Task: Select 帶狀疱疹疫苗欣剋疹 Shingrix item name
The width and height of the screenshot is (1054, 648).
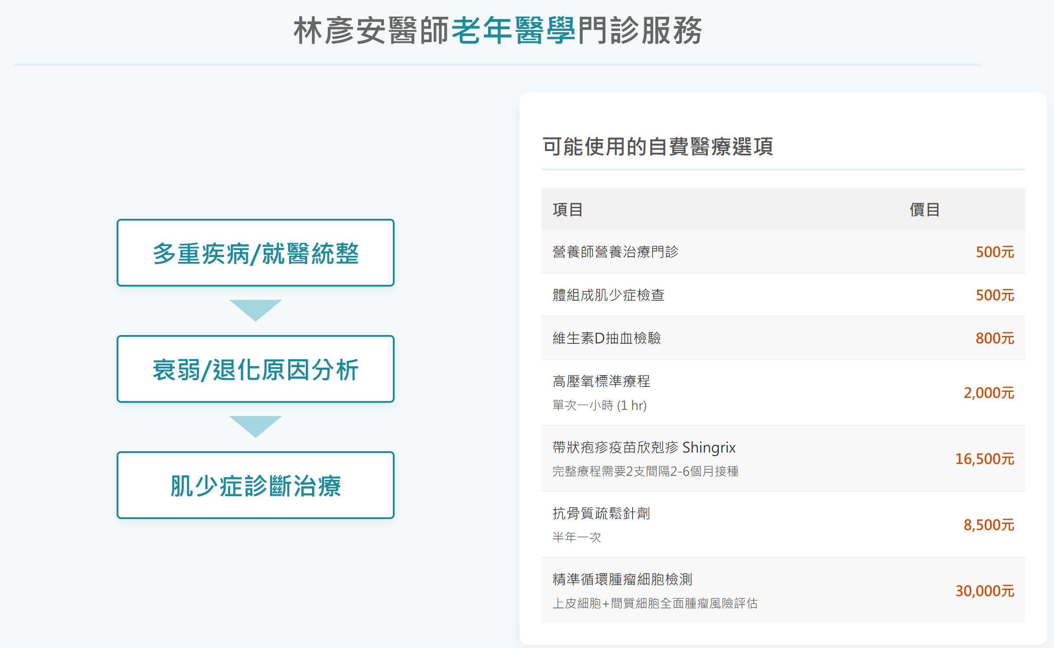Action: pos(644,447)
